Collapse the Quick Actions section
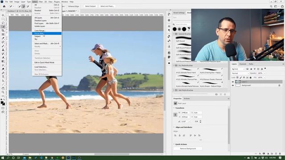Image resolution: width=285 pixels, height=160 pixels. [x=174, y=144]
